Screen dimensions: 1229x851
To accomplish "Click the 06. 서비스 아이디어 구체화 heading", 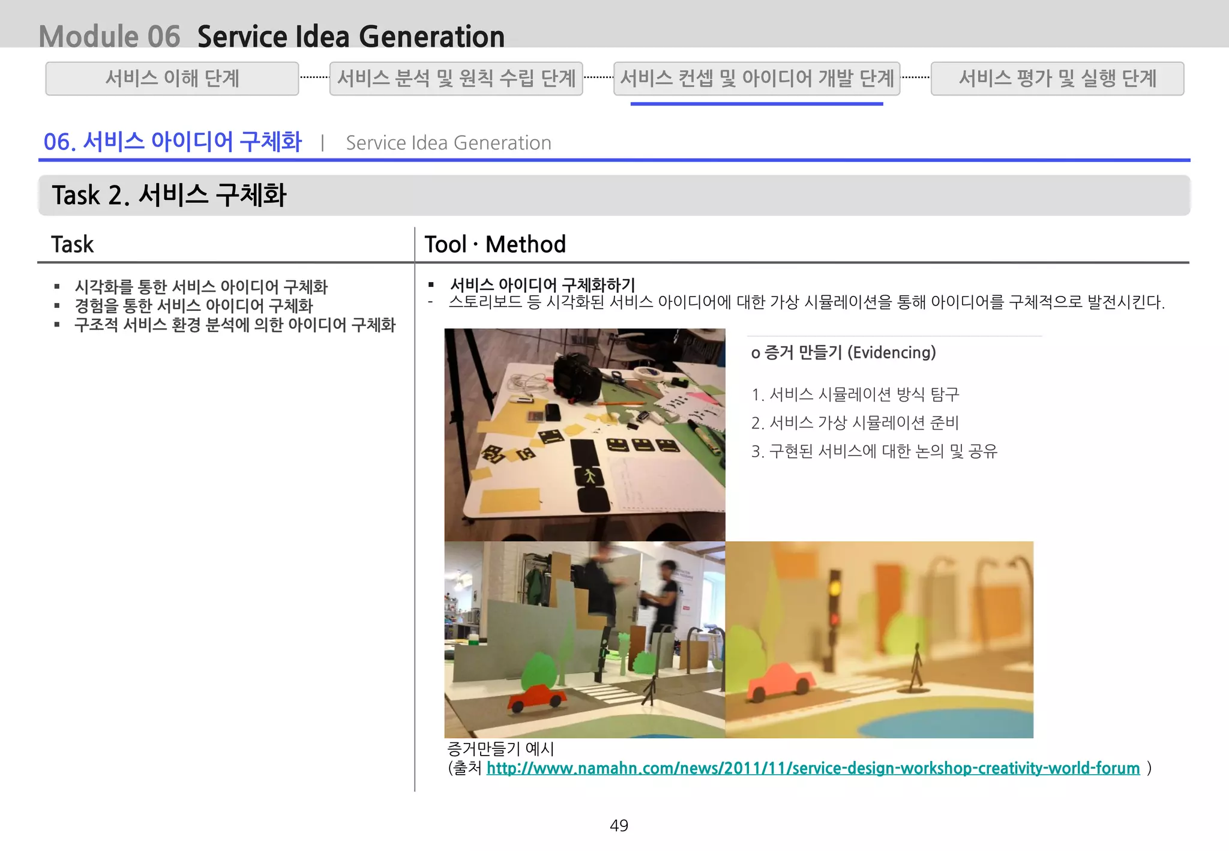I will click(173, 142).
